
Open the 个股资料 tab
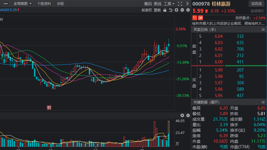[x=44, y=4]
